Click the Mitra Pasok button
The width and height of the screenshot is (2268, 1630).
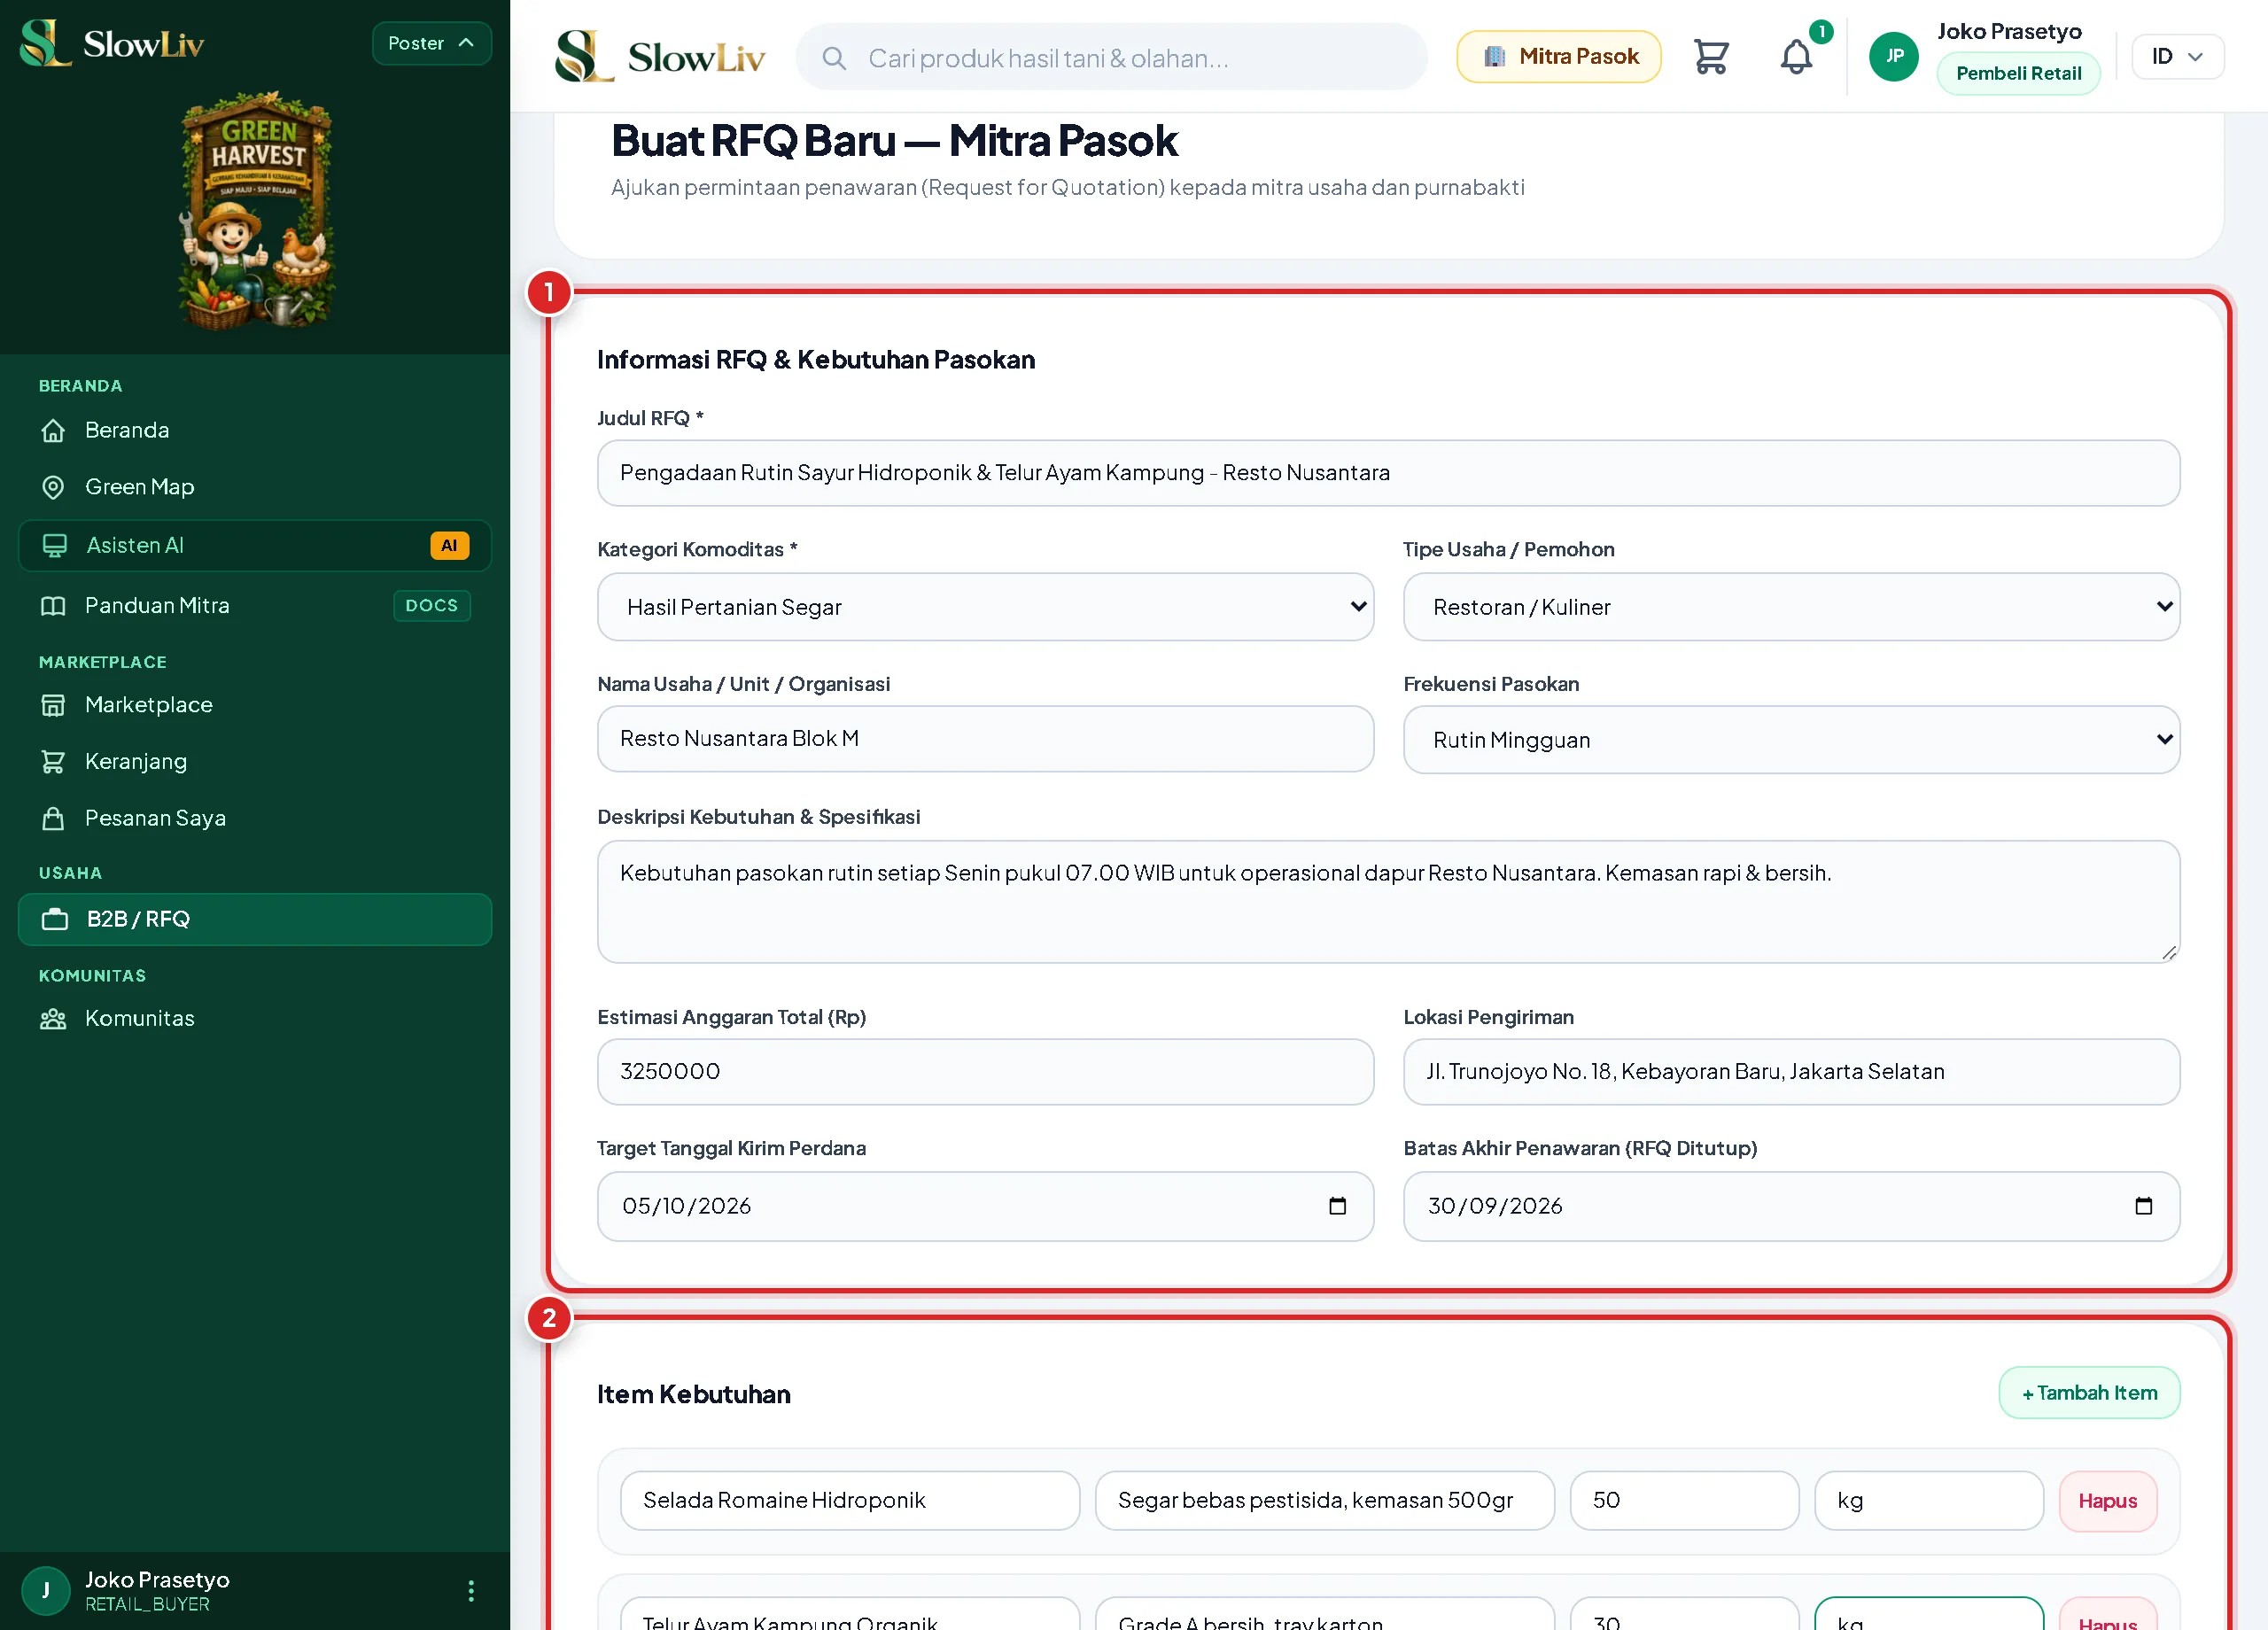point(1559,57)
